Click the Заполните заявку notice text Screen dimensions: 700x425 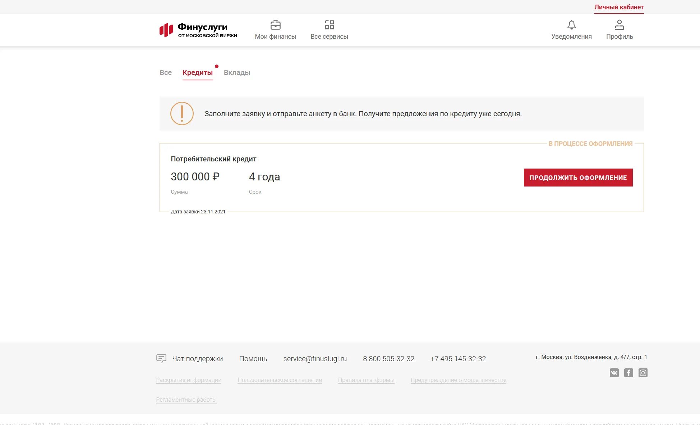point(363,114)
